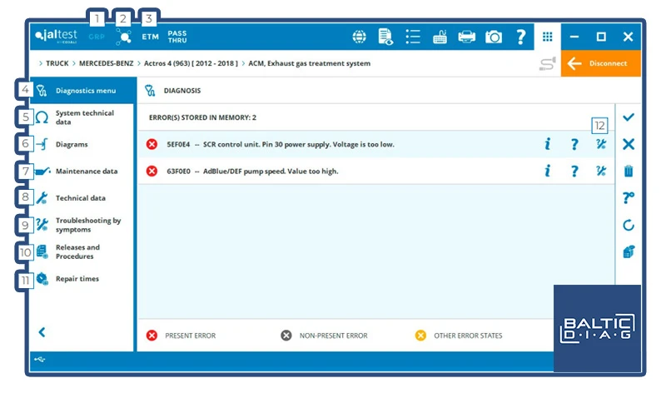Click the NON-PRESENT ERROR legend entry

click(x=324, y=336)
